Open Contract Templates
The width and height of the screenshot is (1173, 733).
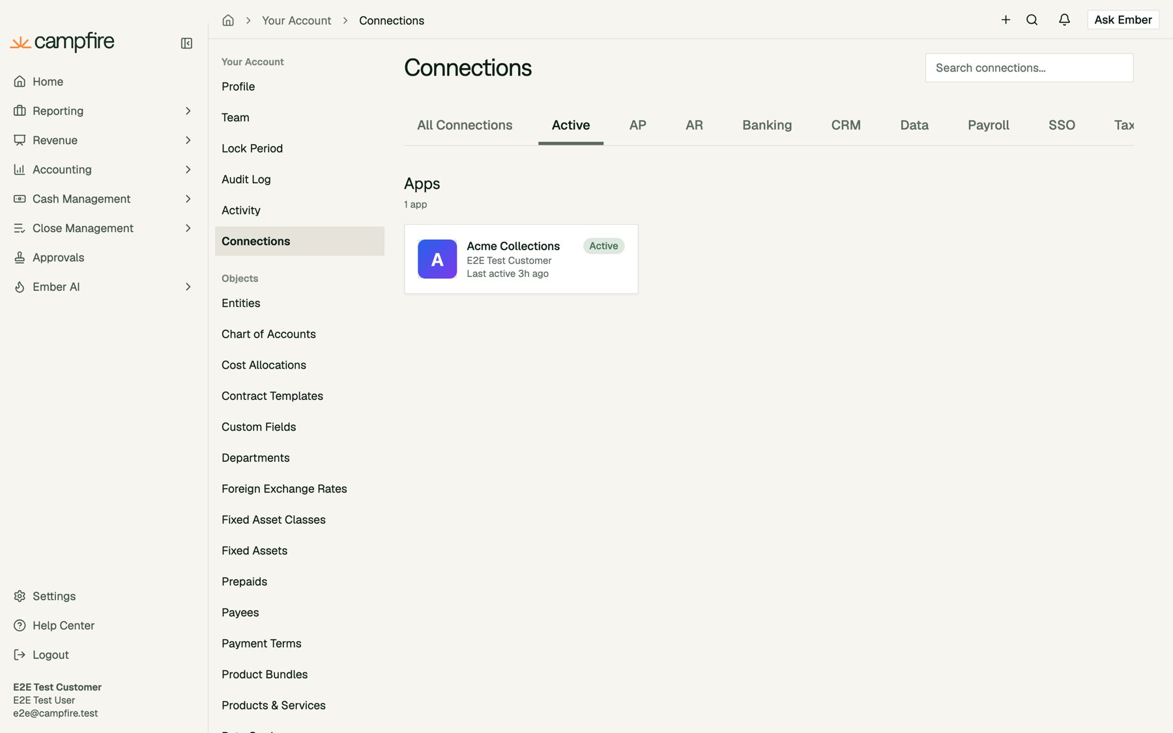click(300, 396)
